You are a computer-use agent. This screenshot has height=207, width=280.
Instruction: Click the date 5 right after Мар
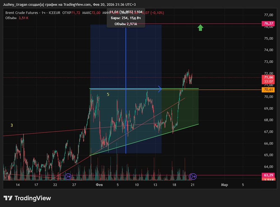click(x=243, y=185)
